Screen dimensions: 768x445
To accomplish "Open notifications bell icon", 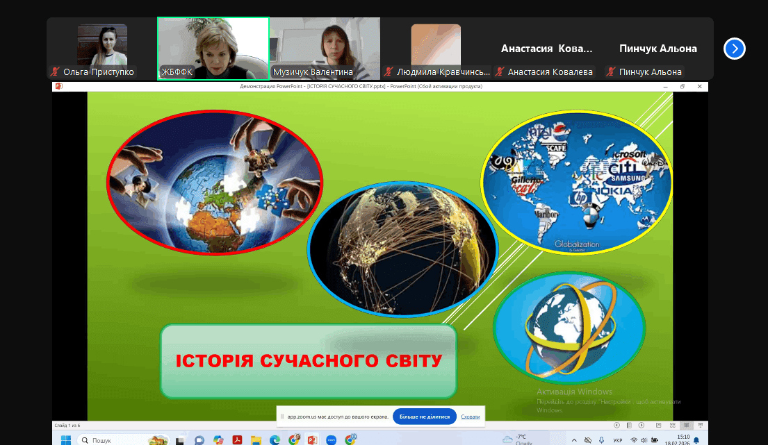I will [x=696, y=441].
